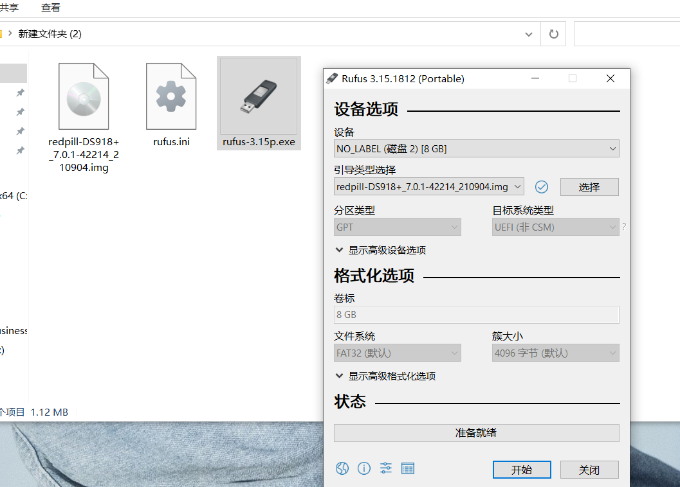The image size is (680, 487).
Task: Open file system FAT32 dropdown
Action: (x=397, y=353)
